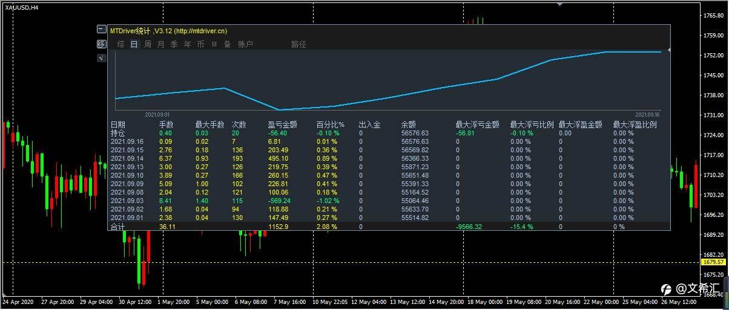The height and width of the screenshot is (310, 729).
Task: Click the M tab in statistics panel
Action: click(x=214, y=44)
